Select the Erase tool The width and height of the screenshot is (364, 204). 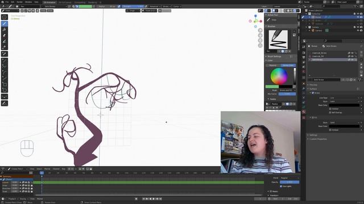[x=5, y=36]
